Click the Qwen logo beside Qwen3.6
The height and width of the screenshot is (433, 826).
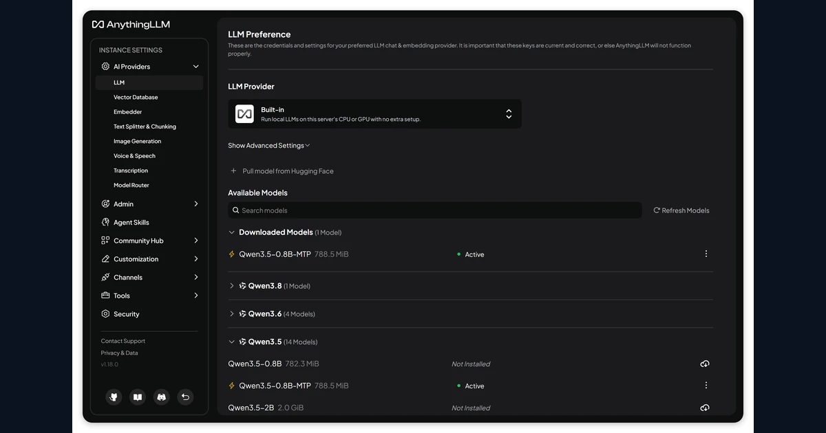[242, 314]
